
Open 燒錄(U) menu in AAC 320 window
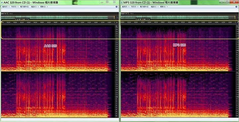click(x=35, y=7)
